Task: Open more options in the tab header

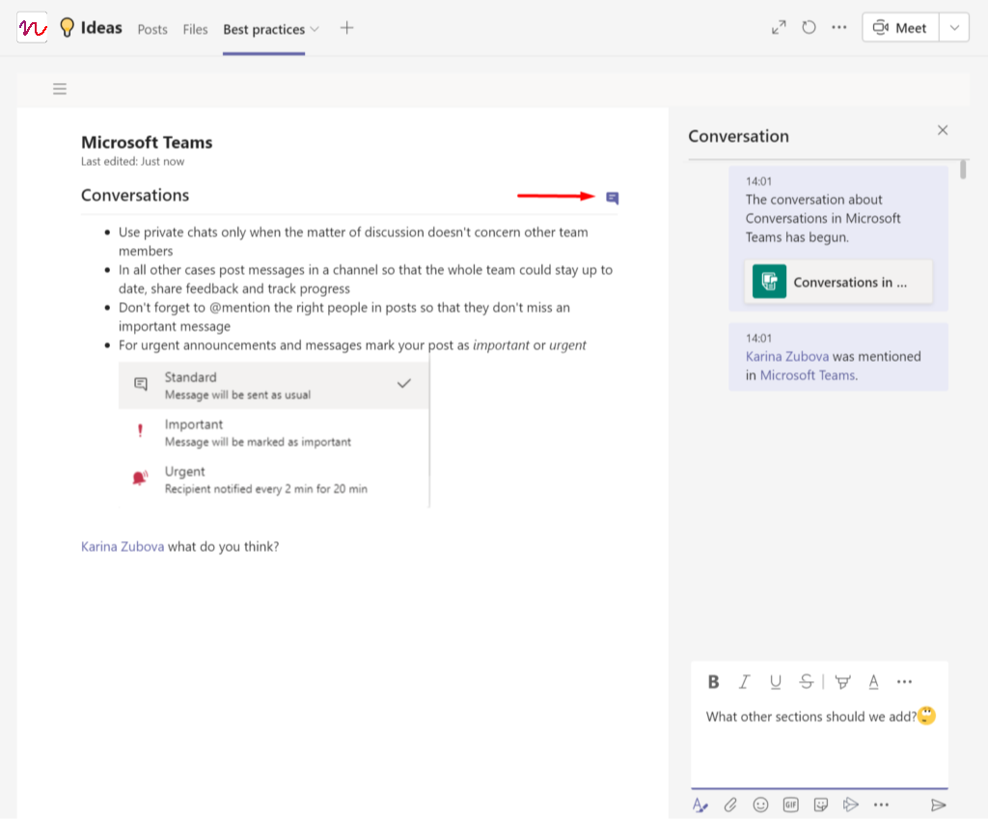Action: click(839, 28)
